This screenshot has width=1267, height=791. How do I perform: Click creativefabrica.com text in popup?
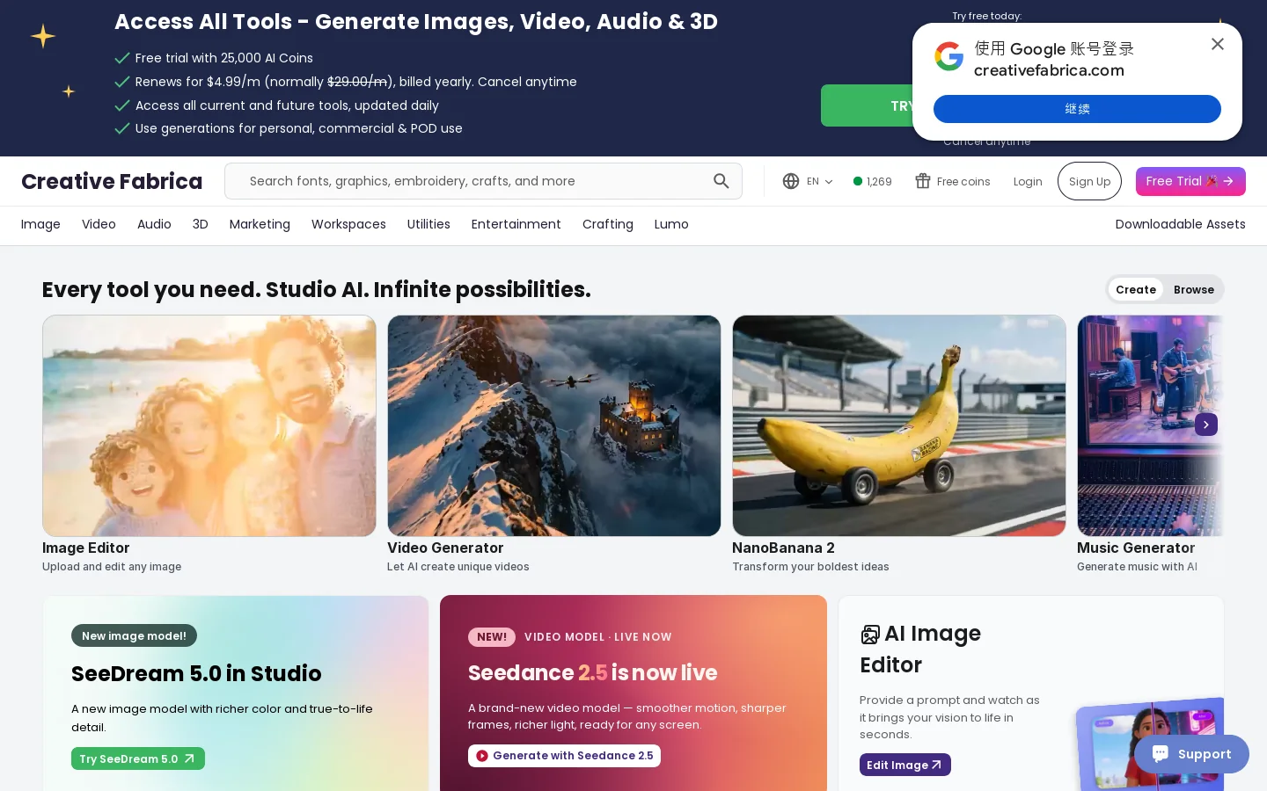1049,70
